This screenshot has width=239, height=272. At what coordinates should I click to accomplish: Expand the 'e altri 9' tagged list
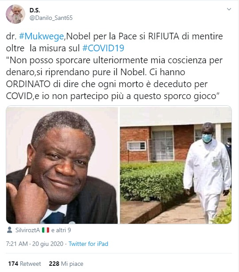[x=61, y=230]
